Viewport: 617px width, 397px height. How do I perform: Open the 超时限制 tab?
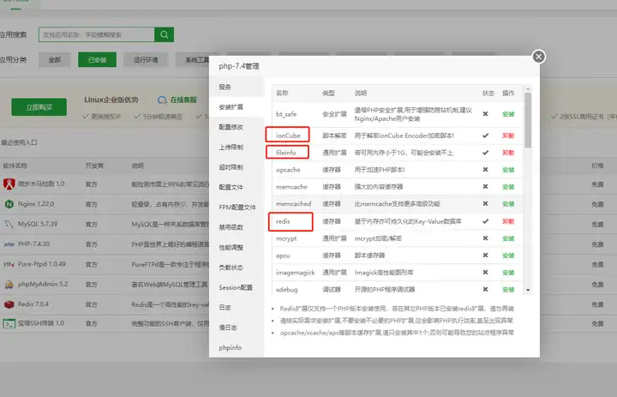[237, 167]
